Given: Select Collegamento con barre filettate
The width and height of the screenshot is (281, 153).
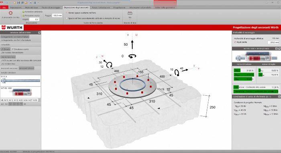Looking at the screenshot, I should tap(15, 37).
